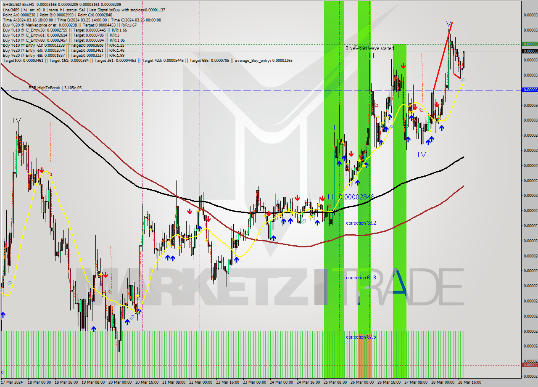Click the Buy %10 @ C_Entry88 line
Screen dimensions: 538x387
tap(63, 40)
